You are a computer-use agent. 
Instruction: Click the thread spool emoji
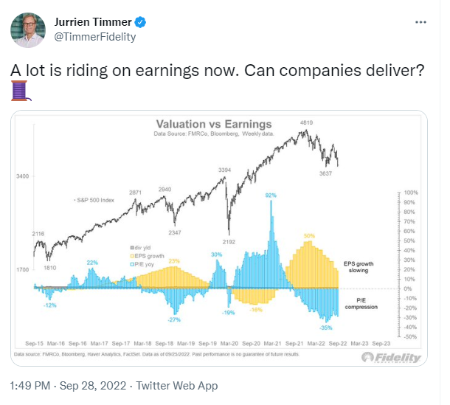click(x=21, y=91)
